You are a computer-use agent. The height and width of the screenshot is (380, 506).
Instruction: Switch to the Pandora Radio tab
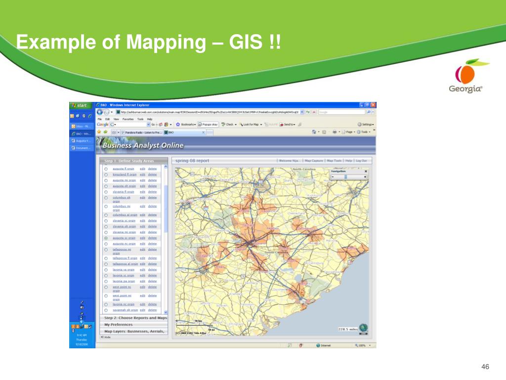[x=142, y=133]
